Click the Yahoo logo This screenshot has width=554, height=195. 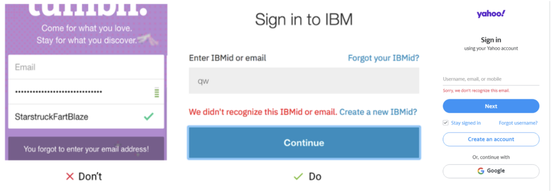[491, 14]
